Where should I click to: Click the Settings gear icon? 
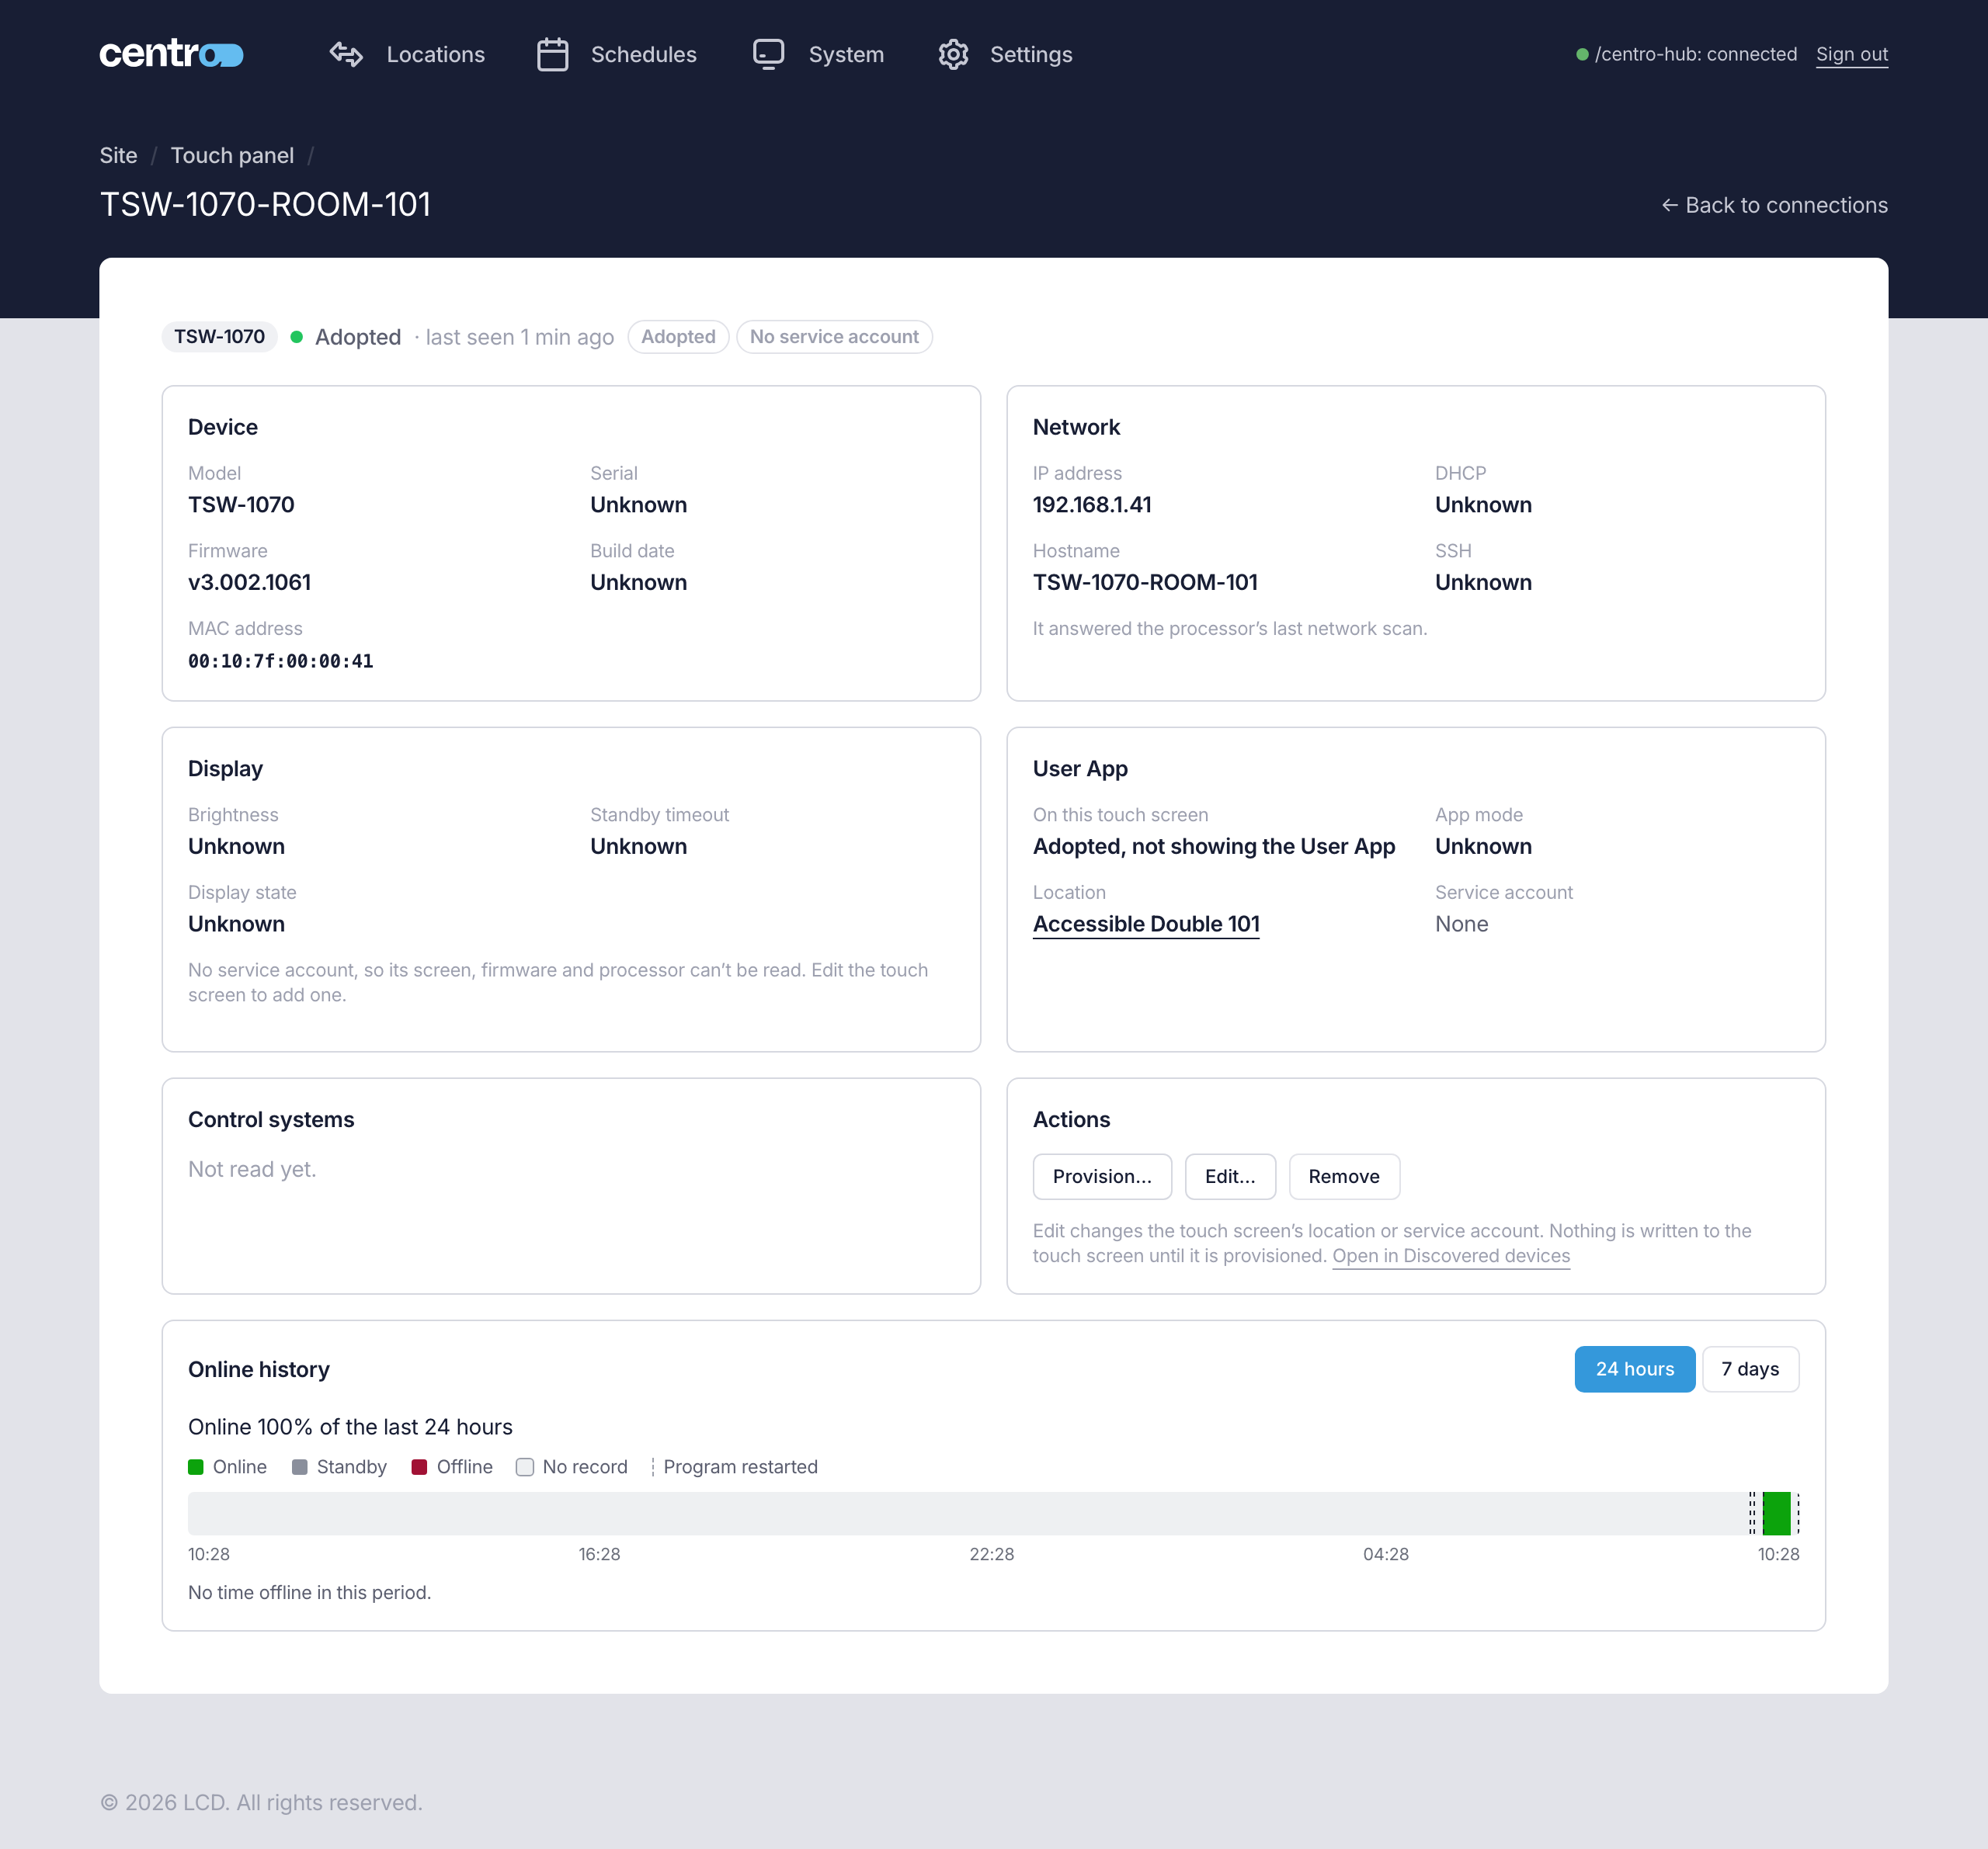click(953, 54)
